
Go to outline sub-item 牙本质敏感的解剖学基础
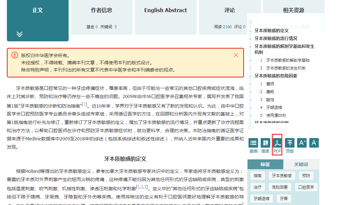tap(288, 60)
